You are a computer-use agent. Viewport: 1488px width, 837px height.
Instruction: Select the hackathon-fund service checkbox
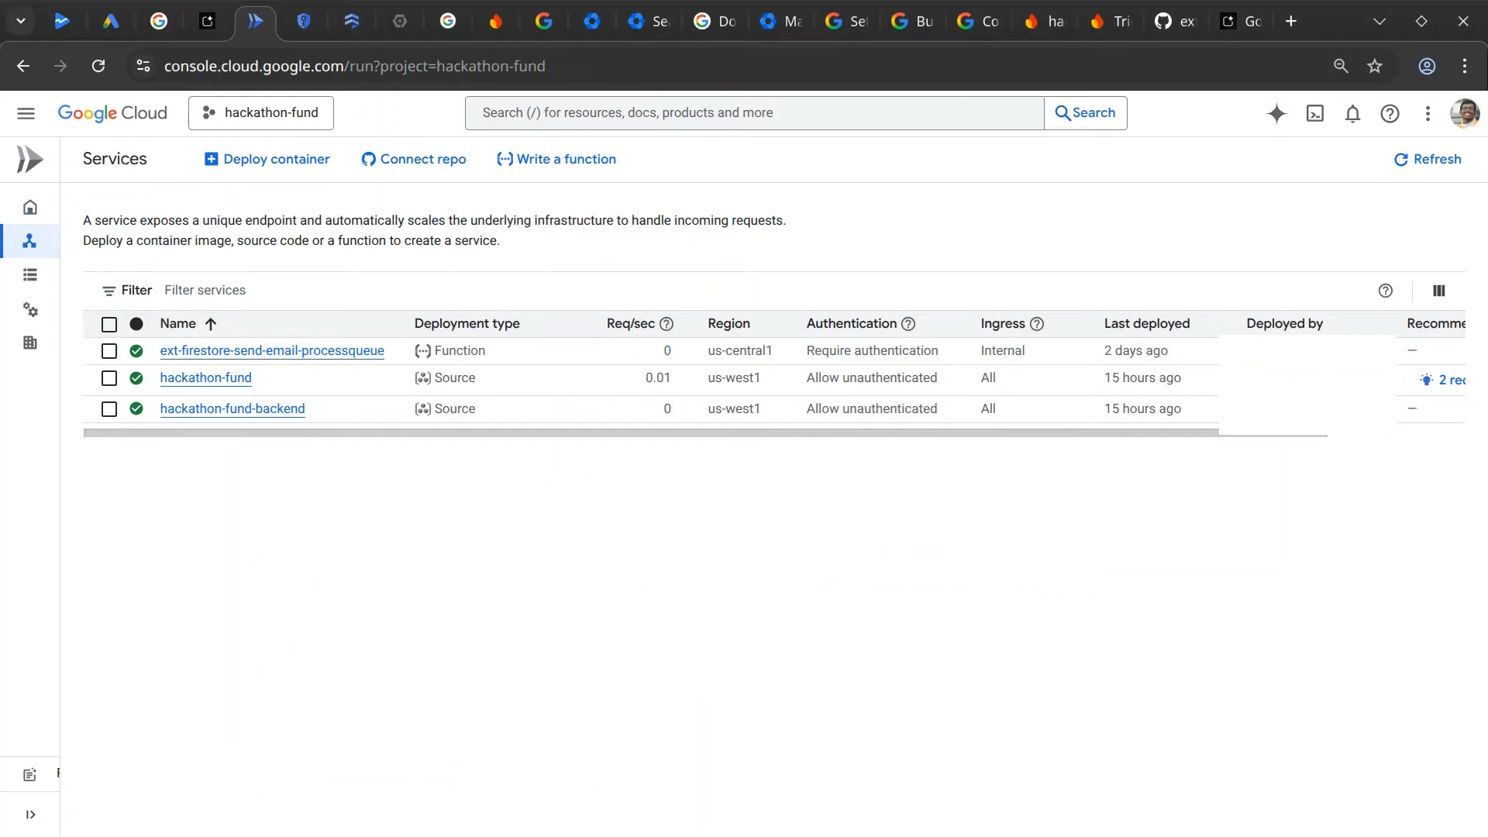[109, 378]
